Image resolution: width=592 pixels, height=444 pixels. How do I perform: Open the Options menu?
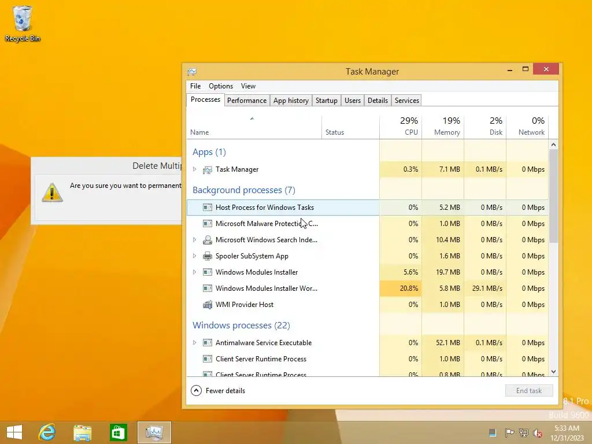(x=221, y=86)
